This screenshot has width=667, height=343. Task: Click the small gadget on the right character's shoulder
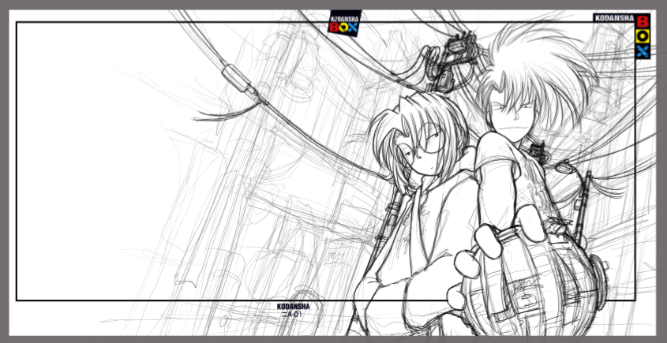click(537, 150)
